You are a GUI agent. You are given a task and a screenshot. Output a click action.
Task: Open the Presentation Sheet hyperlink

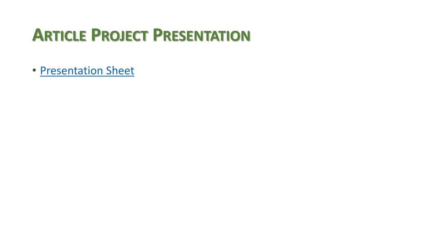click(x=87, y=70)
